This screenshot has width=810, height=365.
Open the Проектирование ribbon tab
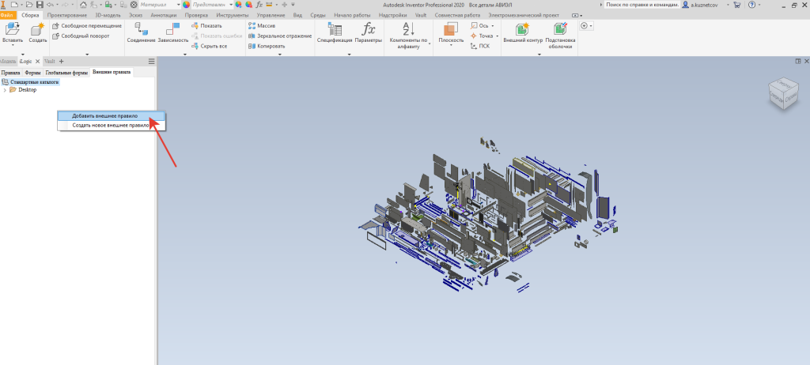click(x=68, y=15)
